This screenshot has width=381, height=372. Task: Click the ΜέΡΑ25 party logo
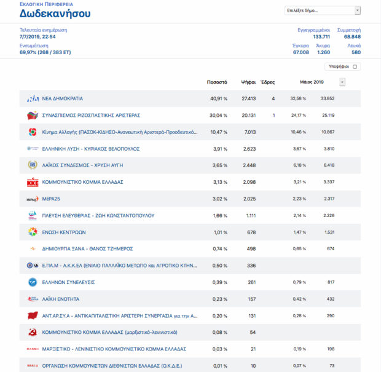tap(33, 199)
